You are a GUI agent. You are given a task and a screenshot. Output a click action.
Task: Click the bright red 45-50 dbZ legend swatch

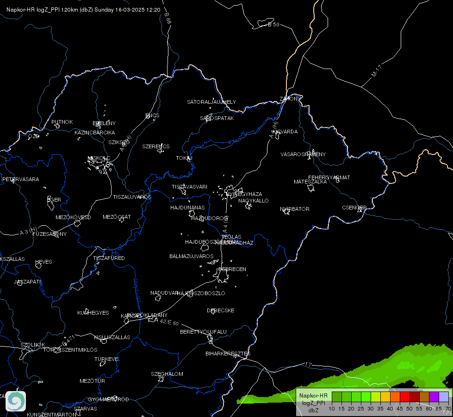pos(405,397)
